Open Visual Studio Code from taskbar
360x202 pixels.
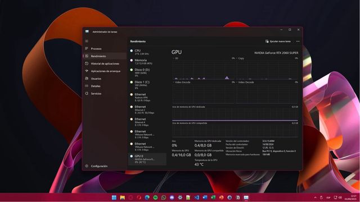click(x=197, y=198)
